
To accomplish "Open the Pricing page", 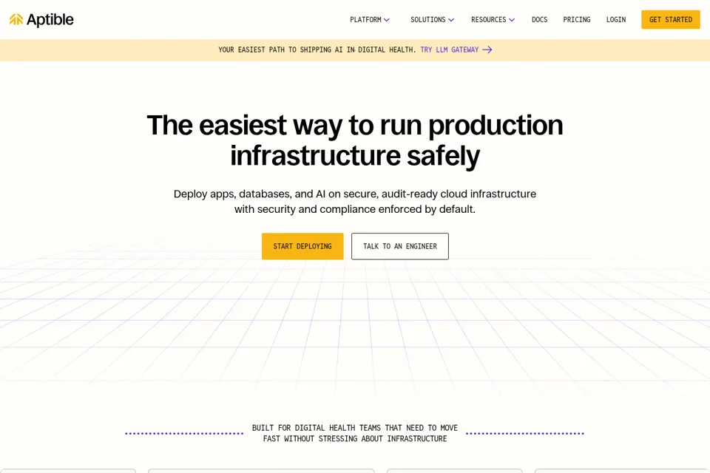I will [576, 19].
